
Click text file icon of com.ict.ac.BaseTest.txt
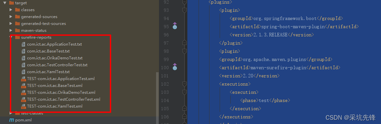[x=23, y=51]
